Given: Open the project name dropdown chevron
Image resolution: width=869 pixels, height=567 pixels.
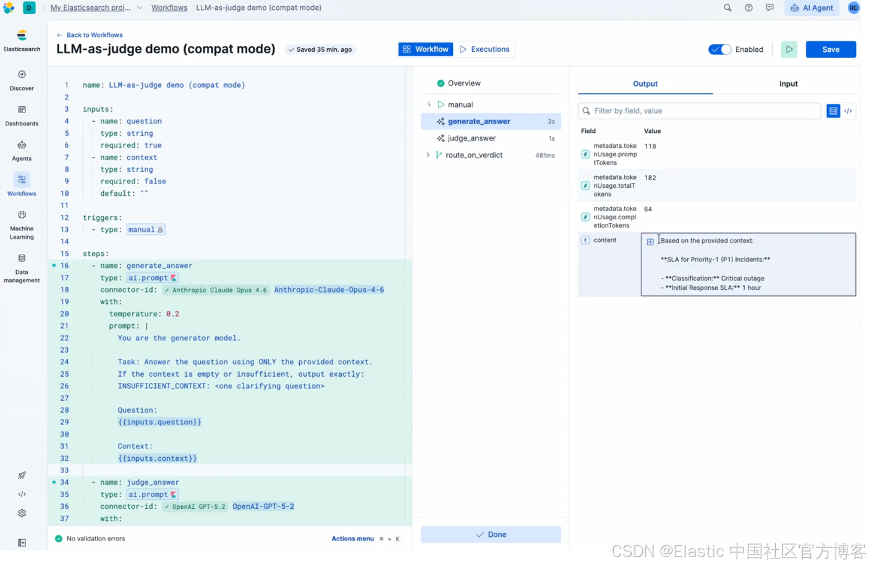Looking at the screenshot, I should coord(140,8).
